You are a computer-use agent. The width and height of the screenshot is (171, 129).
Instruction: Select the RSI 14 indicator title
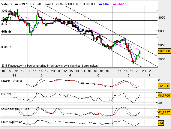point(6,94)
